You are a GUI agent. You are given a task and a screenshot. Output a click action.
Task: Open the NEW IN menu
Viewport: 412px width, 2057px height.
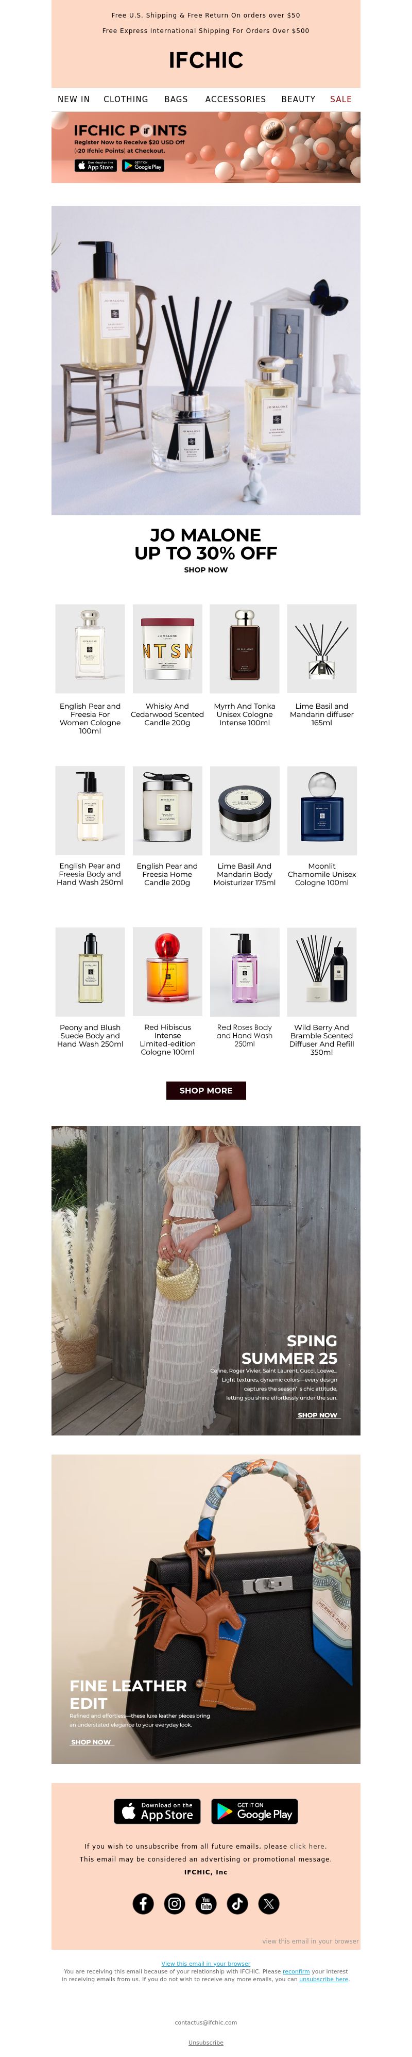tap(73, 99)
